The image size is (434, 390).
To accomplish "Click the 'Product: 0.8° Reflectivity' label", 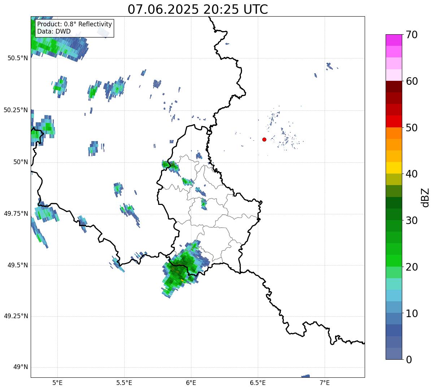I will (x=75, y=24).
